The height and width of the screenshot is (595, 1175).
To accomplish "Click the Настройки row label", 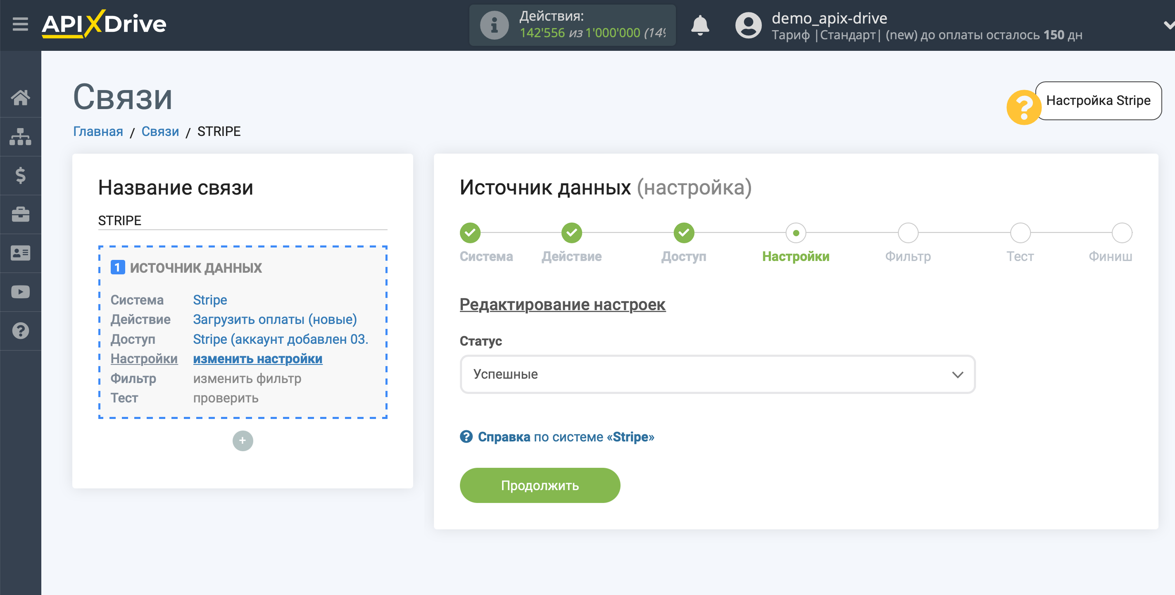I will (144, 359).
